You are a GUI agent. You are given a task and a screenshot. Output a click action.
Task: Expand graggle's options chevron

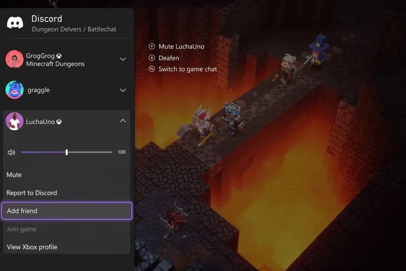click(123, 90)
